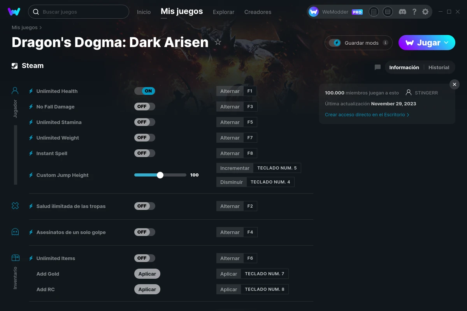
Task: Open the settings gear icon
Action: point(425,12)
